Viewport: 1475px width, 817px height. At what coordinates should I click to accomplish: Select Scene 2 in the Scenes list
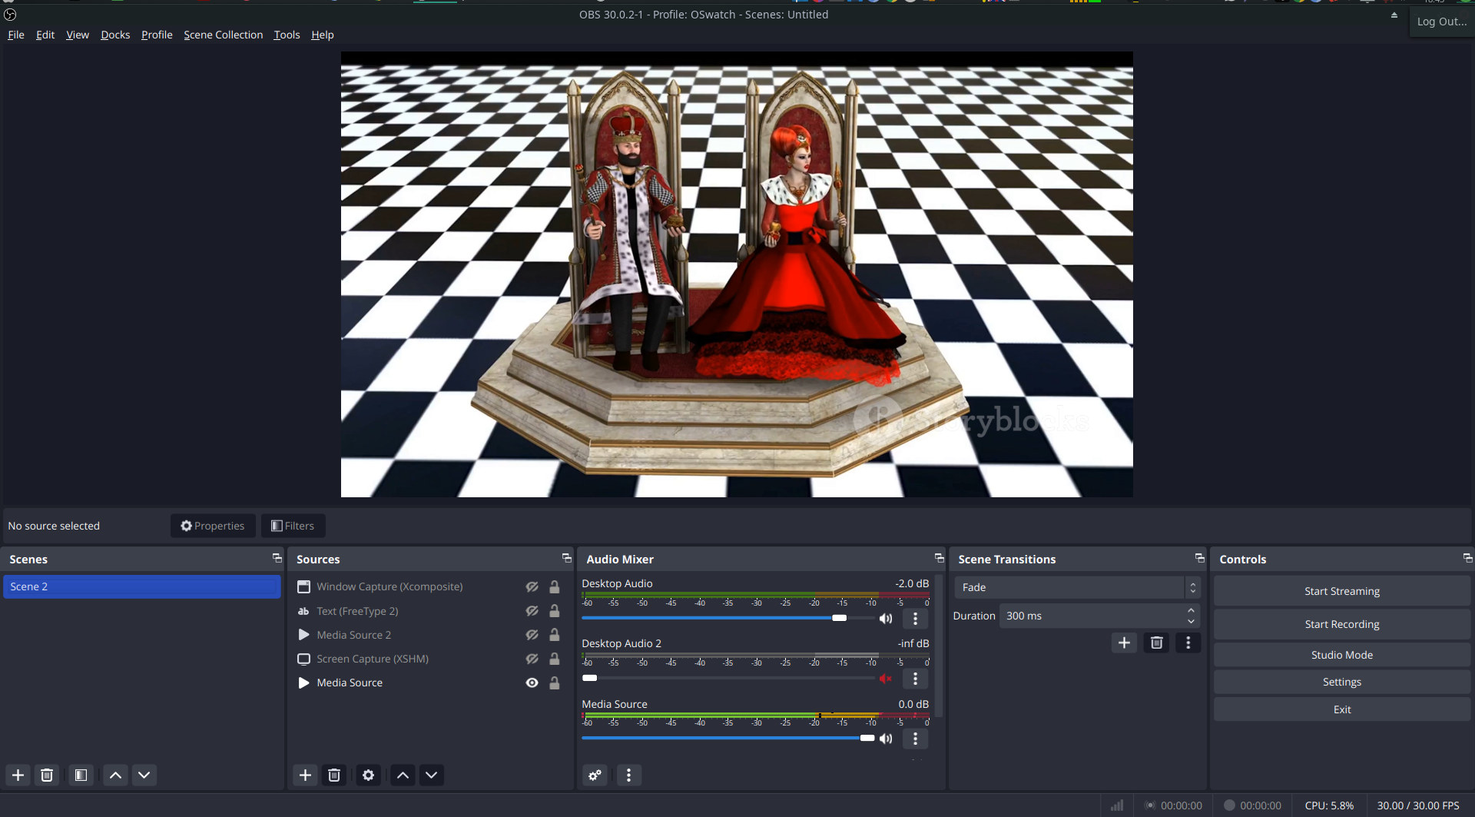pos(142,586)
